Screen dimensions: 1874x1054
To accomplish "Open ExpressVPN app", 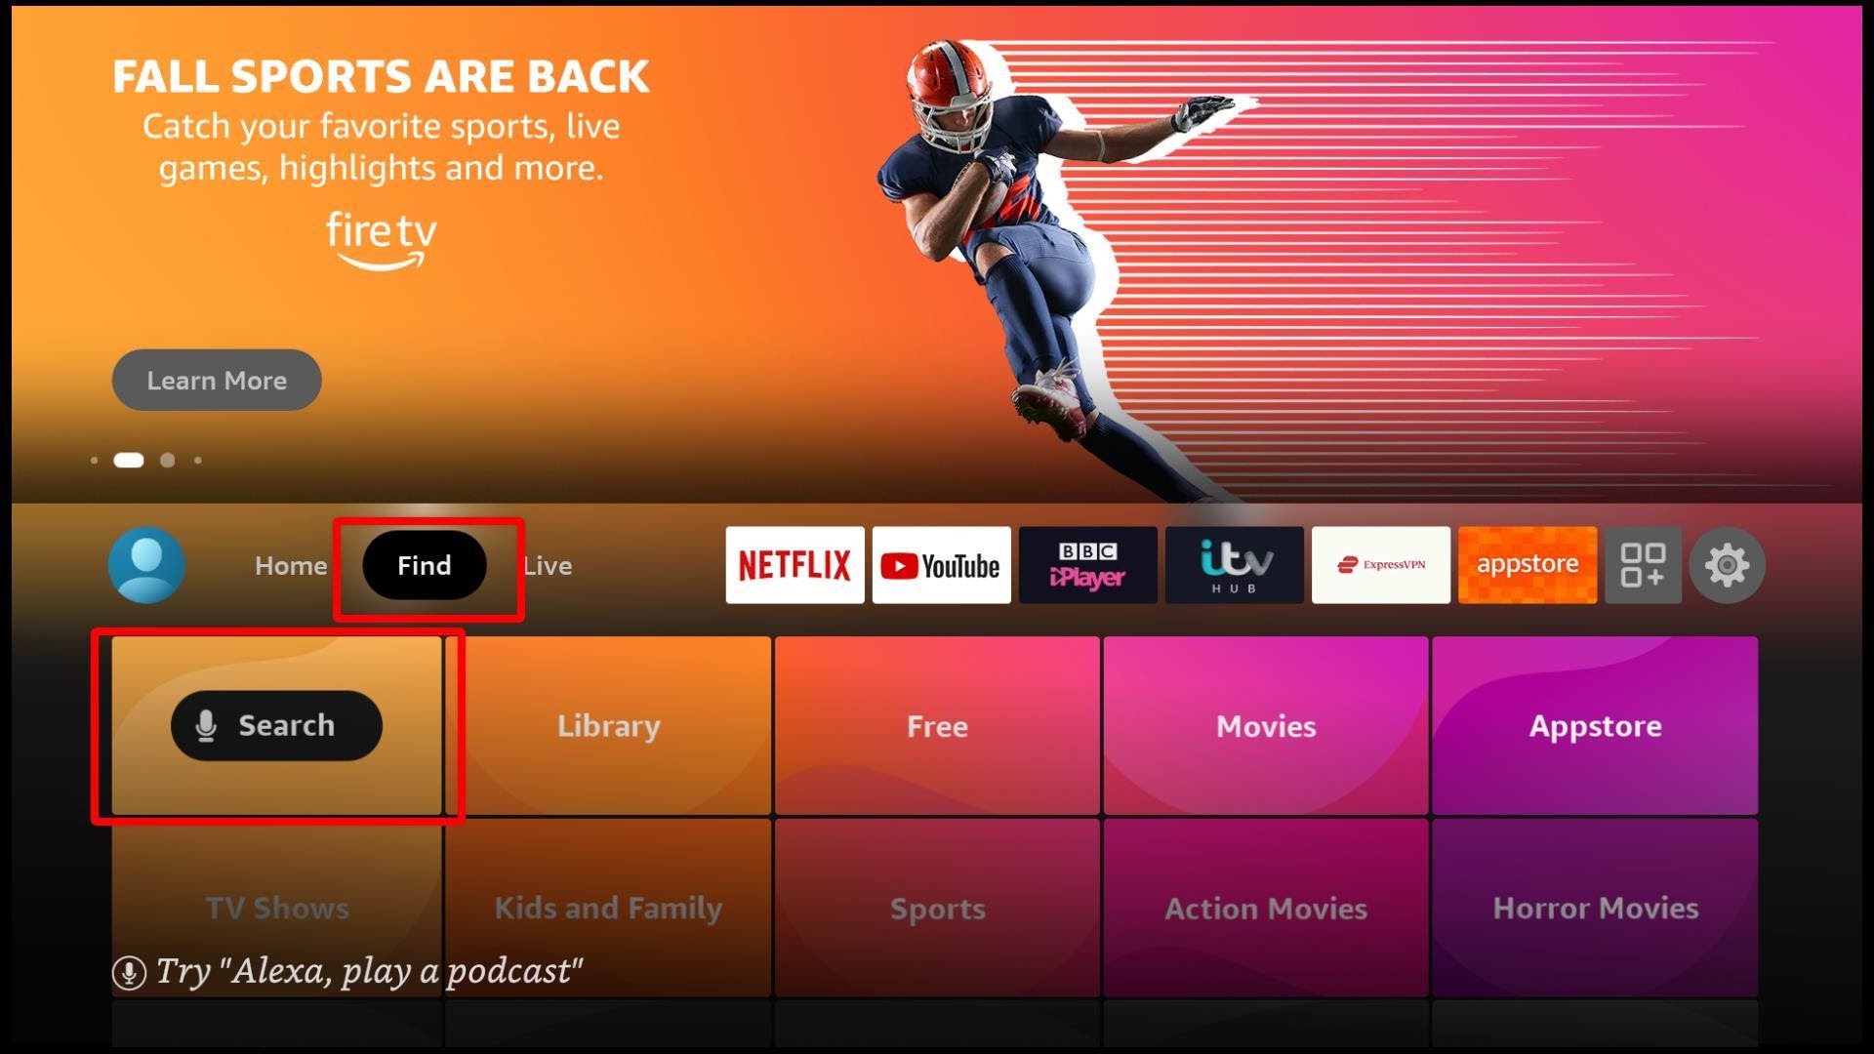I will [1380, 564].
